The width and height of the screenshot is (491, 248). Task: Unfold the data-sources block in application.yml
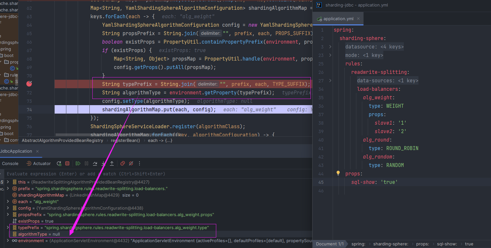point(330,80)
